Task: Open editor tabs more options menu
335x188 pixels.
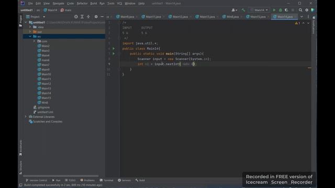Action: [308, 17]
